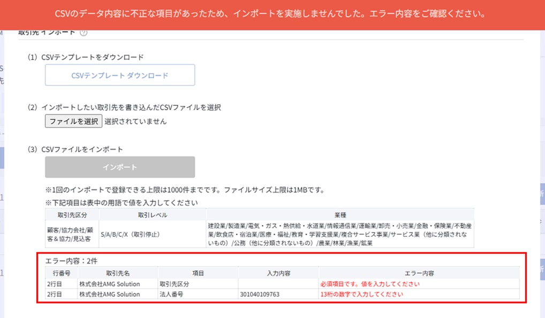Click the error 必須項目です。値を入力してください

tap(370, 284)
